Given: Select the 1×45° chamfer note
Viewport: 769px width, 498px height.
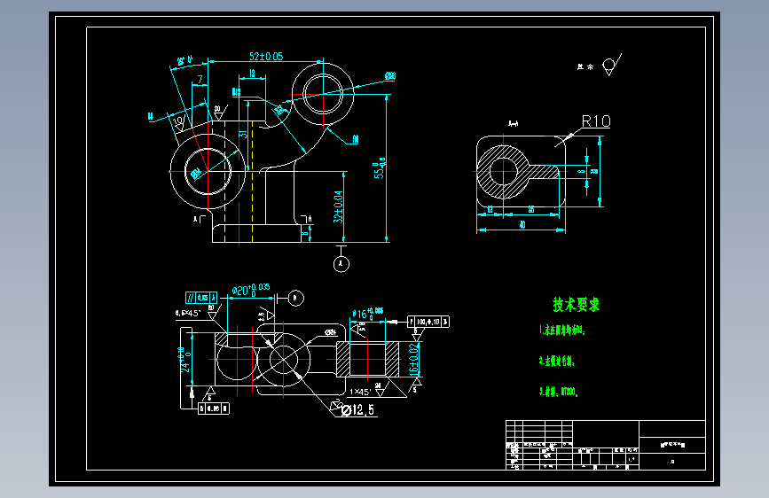Looking at the screenshot, I should click(359, 393).
